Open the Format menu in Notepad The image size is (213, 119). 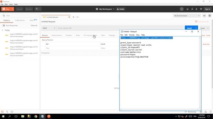132,35
